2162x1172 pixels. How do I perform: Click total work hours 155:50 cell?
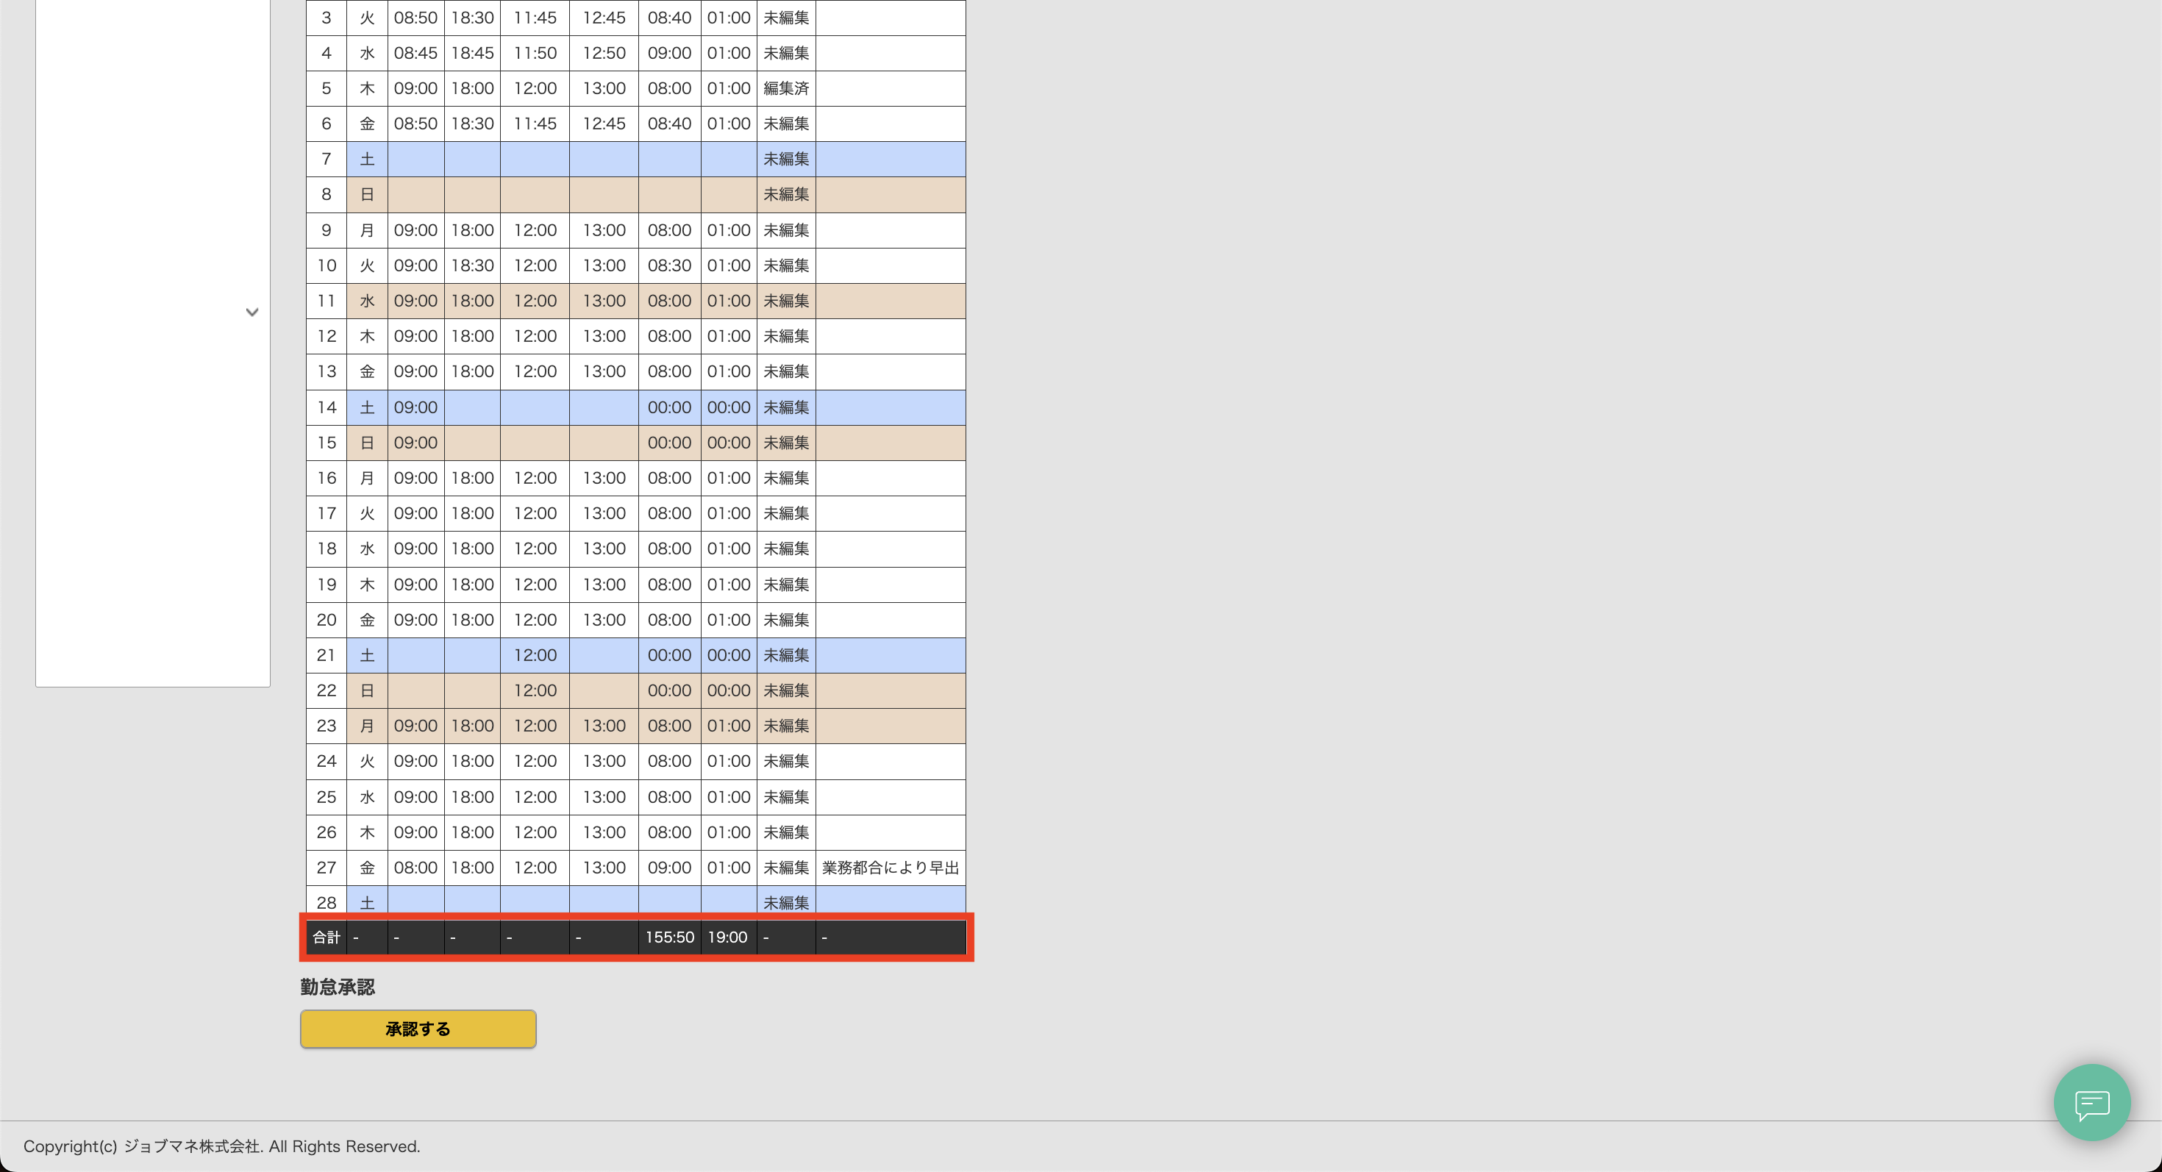point(669,937)
